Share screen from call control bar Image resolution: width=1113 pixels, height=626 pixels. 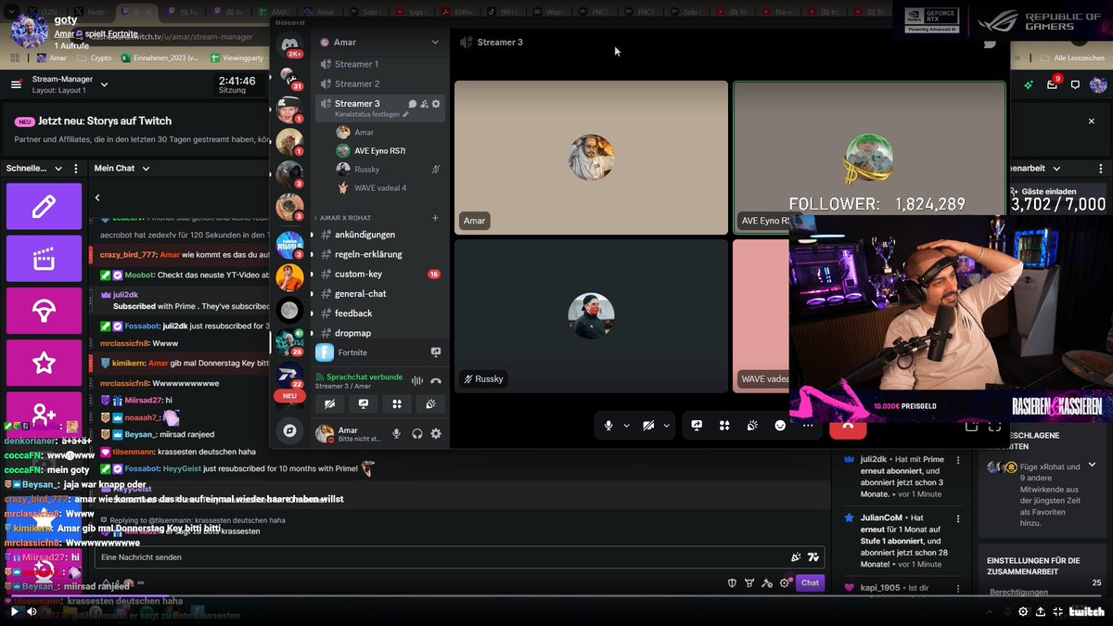pos(697,426)
